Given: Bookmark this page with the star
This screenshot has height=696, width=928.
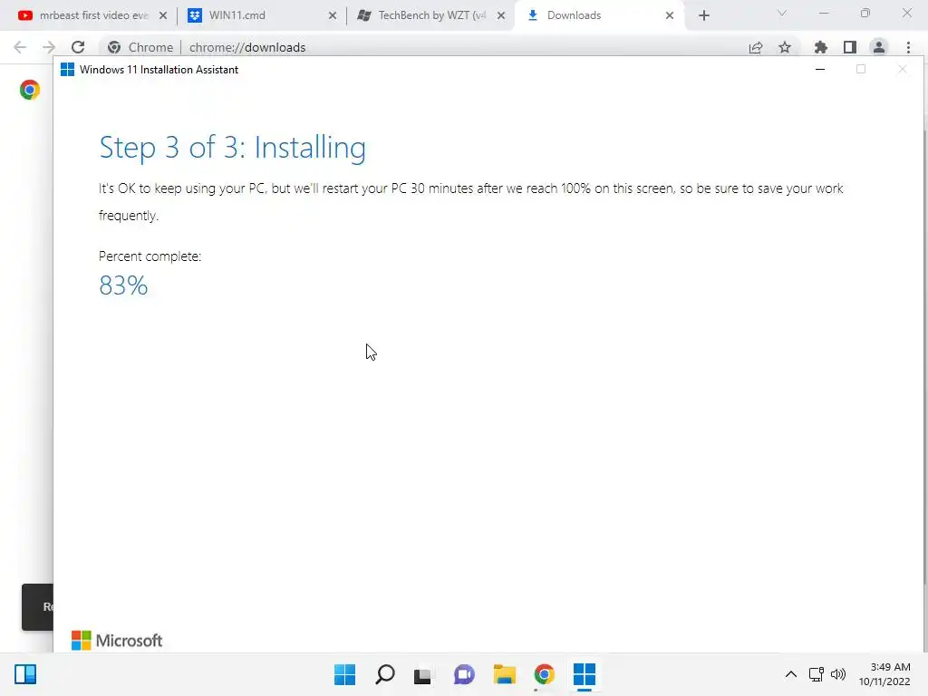Looking at the screenshot, I should (x=785, y=47).
